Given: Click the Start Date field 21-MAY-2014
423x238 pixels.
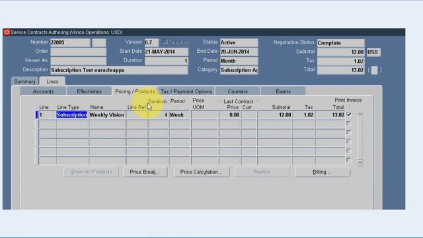Looking at the screenshot, I should (166, 52).
